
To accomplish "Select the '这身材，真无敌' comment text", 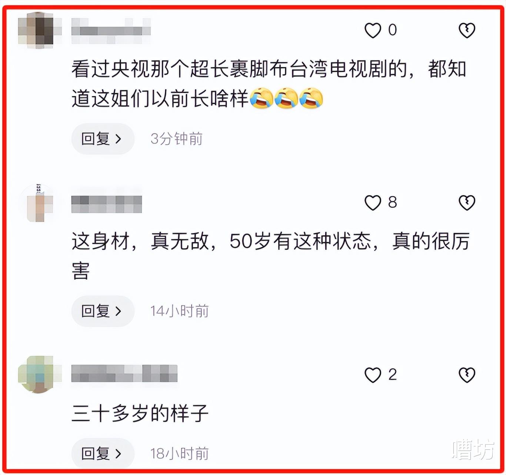I will click(270, 256).
